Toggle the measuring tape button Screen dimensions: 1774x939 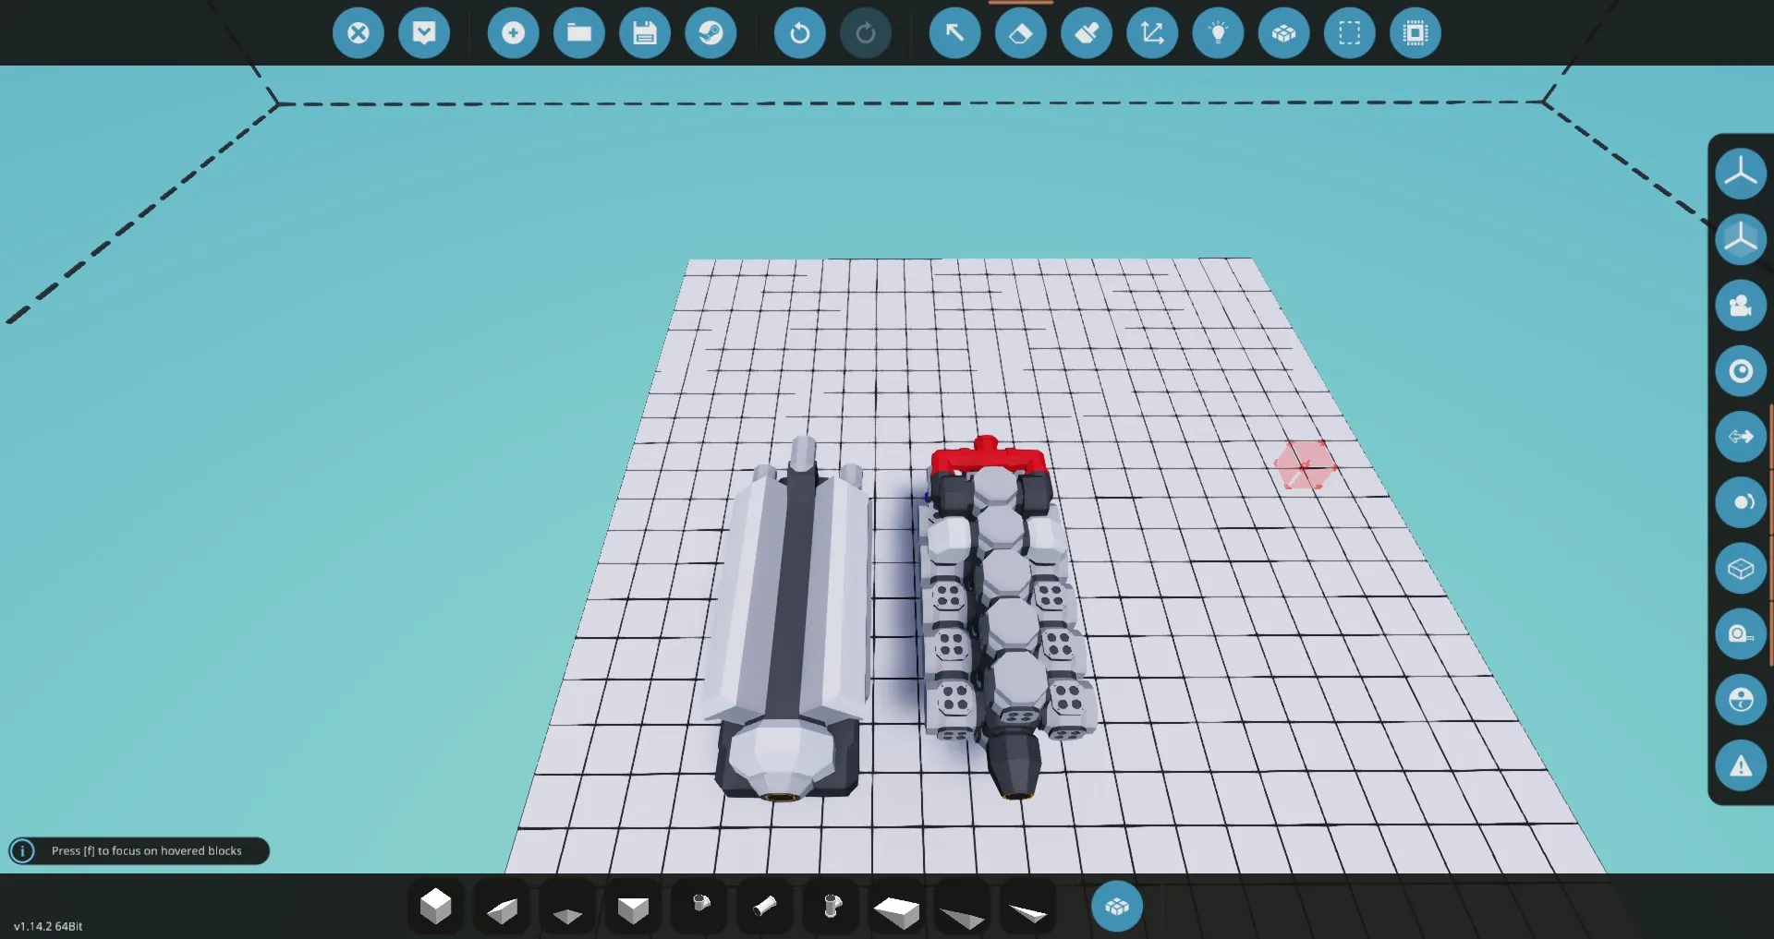coord(1741,633)
